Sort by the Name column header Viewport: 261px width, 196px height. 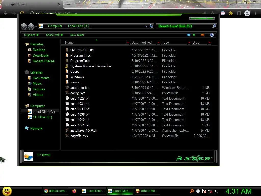[94, 43]
